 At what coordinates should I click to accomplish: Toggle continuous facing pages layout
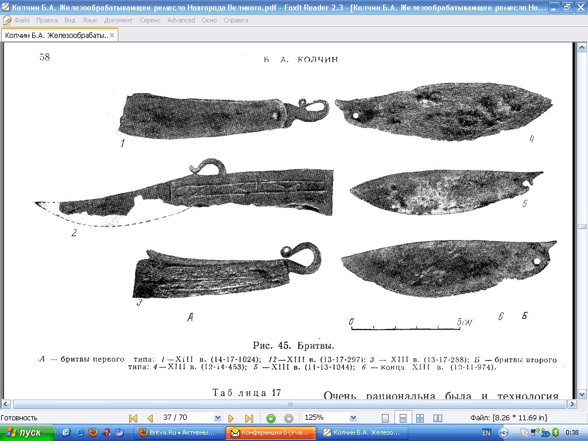pos(420,418)
